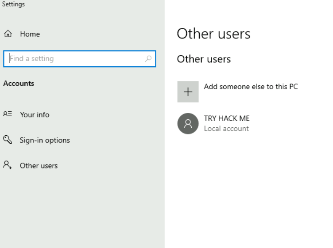Screen dimensions: 333x248
Task: Open the Your info section
Action: click(35, 114)
